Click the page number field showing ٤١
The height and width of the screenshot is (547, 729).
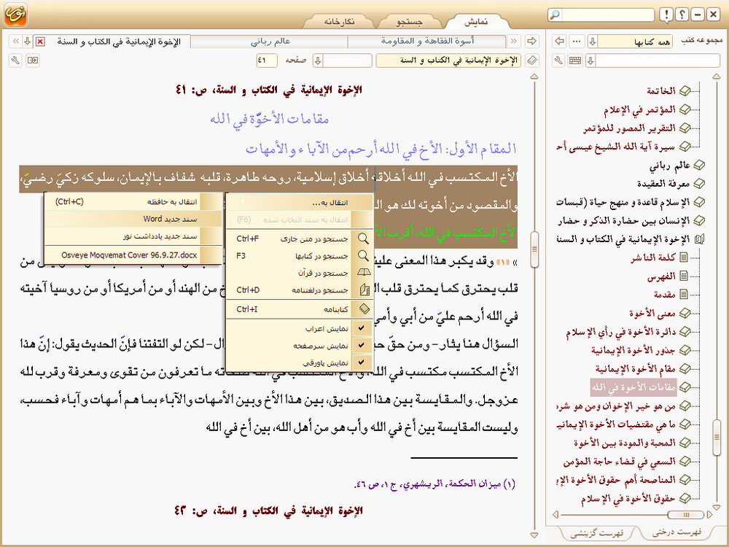pos(267,61)
